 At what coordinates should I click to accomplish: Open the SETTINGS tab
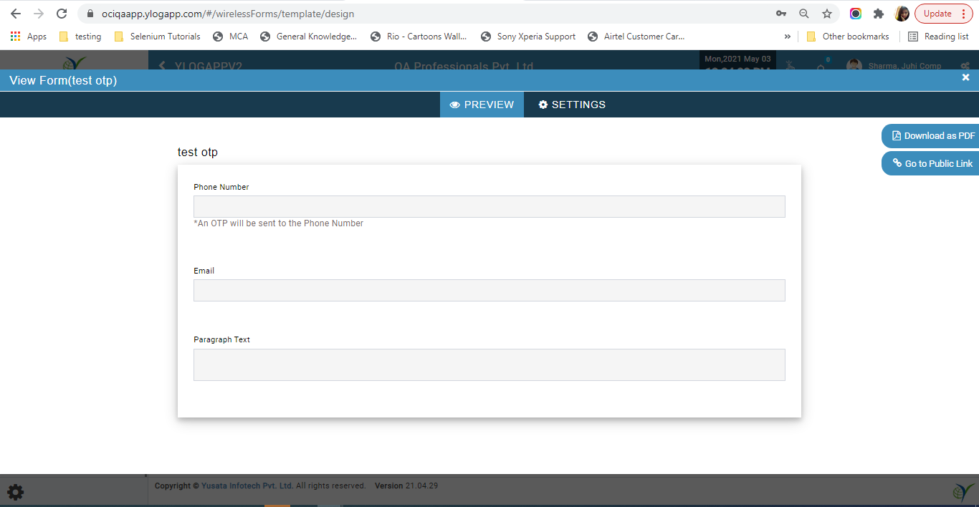point(572,105)
